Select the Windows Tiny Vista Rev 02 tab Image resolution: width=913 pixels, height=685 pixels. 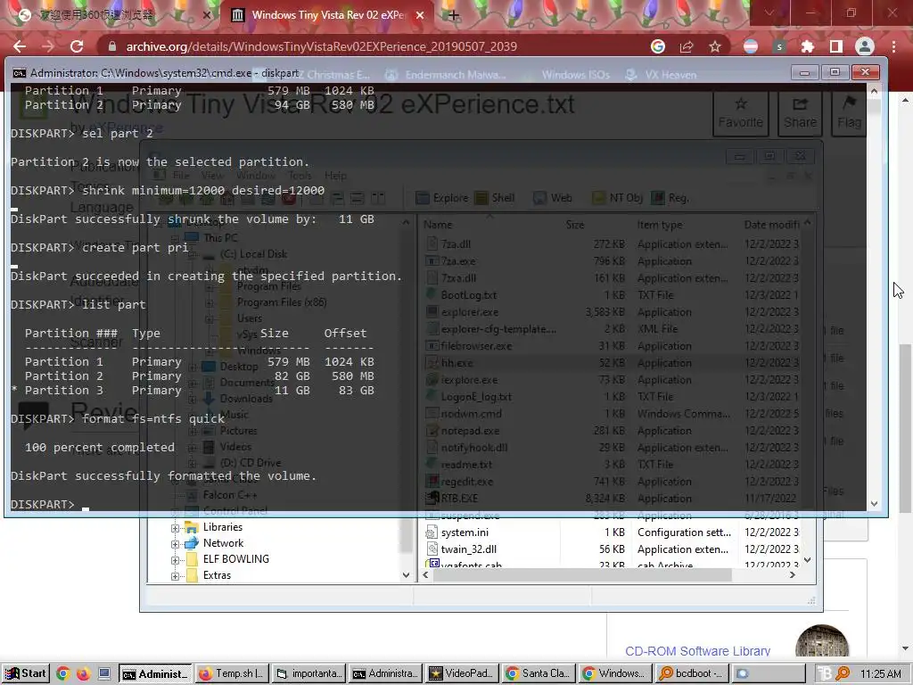[x=326, y=15]
